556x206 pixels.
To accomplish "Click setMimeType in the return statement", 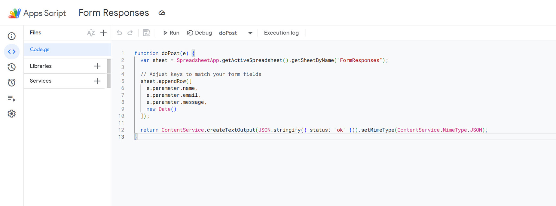I will click(x=377, y=130).
